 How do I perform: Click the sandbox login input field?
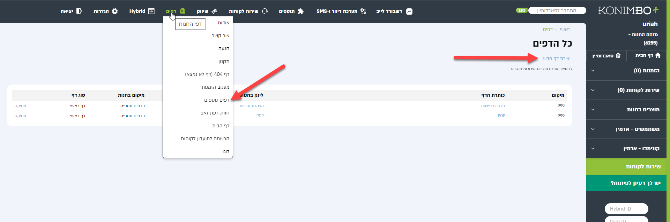pos(557,10)
